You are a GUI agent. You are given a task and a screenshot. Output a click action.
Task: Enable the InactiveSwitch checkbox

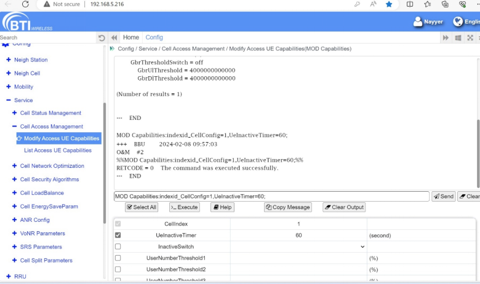pyautogui.click(x=118, y=247)
